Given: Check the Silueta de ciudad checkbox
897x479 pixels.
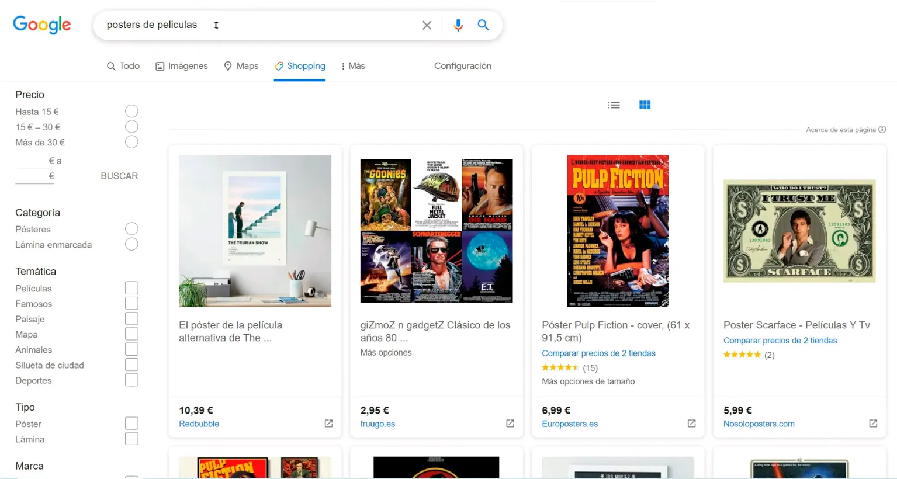Looking at the screenshot, I should coord(131,365).
